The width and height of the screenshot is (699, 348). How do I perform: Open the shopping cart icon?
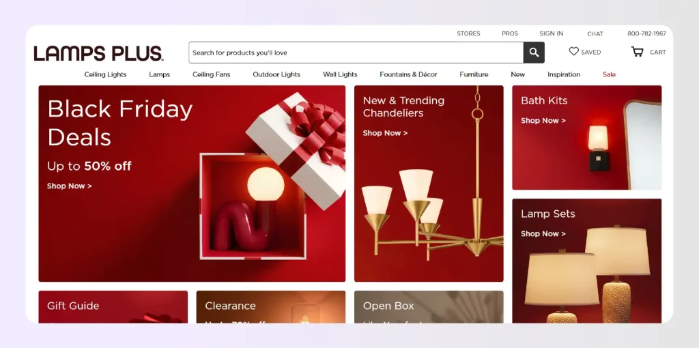pos(637,52)
